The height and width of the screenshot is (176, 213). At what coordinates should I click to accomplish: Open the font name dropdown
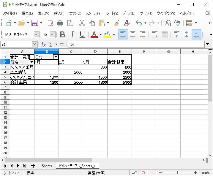[36, 34]
